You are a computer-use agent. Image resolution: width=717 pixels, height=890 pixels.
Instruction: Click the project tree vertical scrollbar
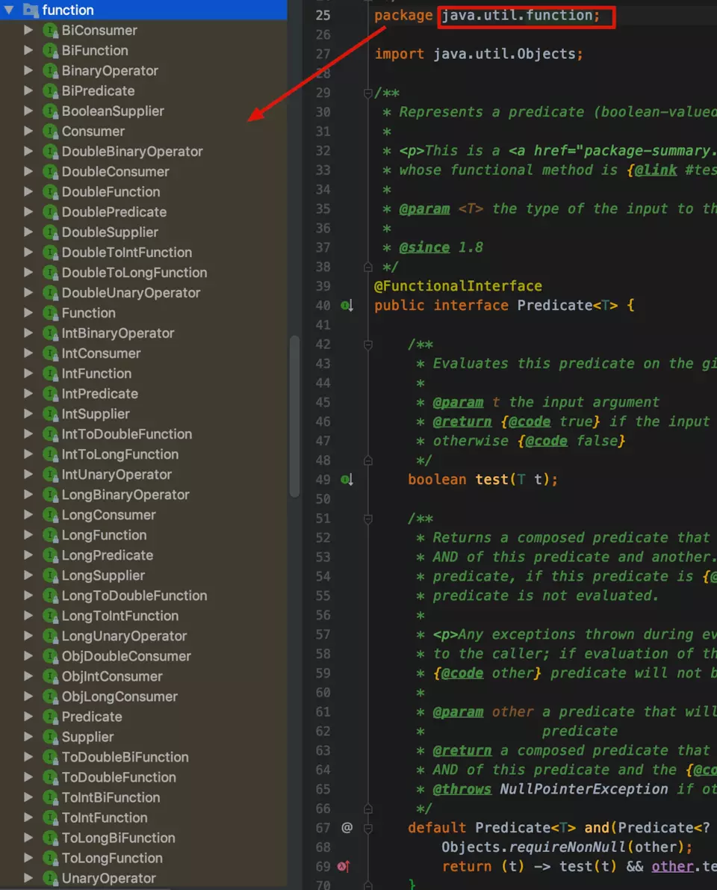point(294,417)
